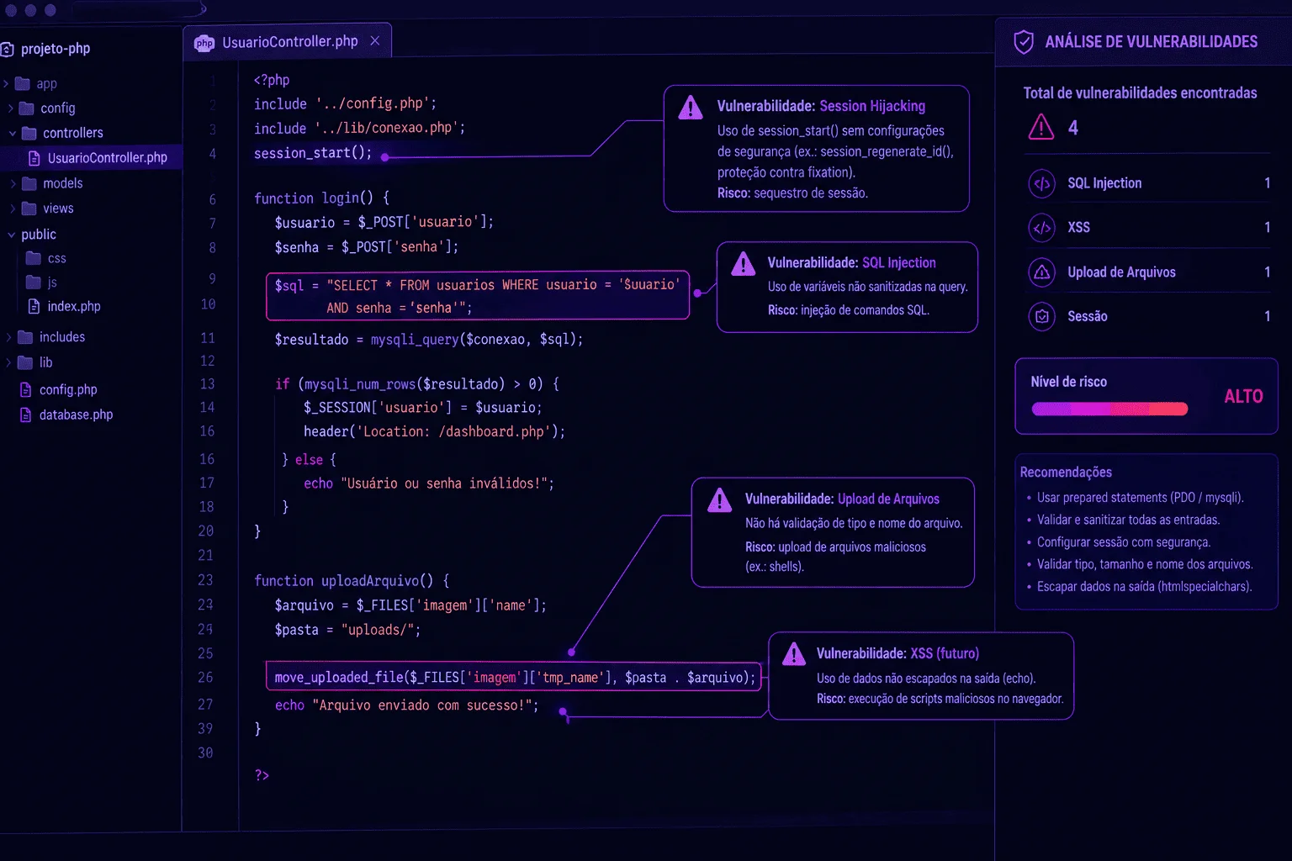Click the Session Hijacking vulnerability title
The width and height of the screenshot is (1292, 861).
point(821,106)
